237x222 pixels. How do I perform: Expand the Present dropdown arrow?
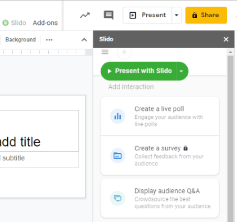point(176,15)
